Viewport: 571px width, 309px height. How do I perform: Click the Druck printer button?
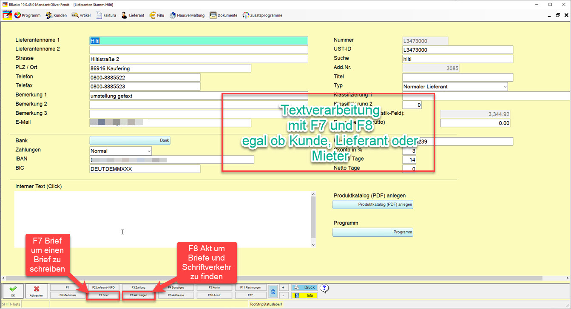click(x=304, y=288)
